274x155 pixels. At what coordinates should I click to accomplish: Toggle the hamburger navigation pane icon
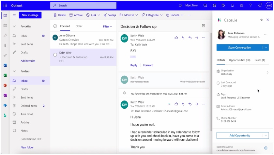[14, 15]
